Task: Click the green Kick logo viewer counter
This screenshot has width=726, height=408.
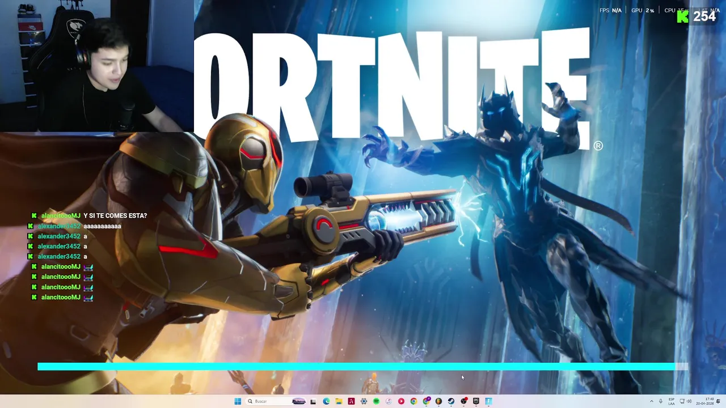Action: click(x=683, y=17)
